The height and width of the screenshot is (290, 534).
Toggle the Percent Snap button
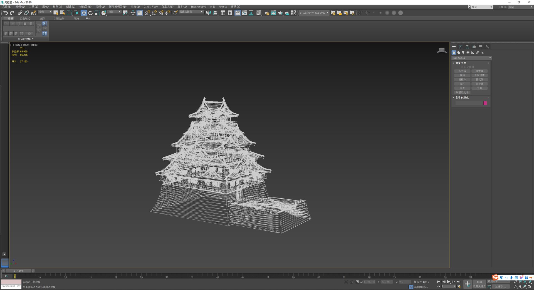(161, 13)
